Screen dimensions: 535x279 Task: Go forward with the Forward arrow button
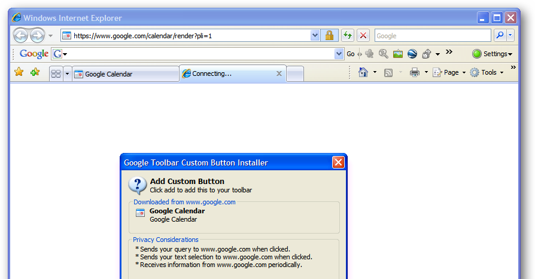[x=37, y=35]
